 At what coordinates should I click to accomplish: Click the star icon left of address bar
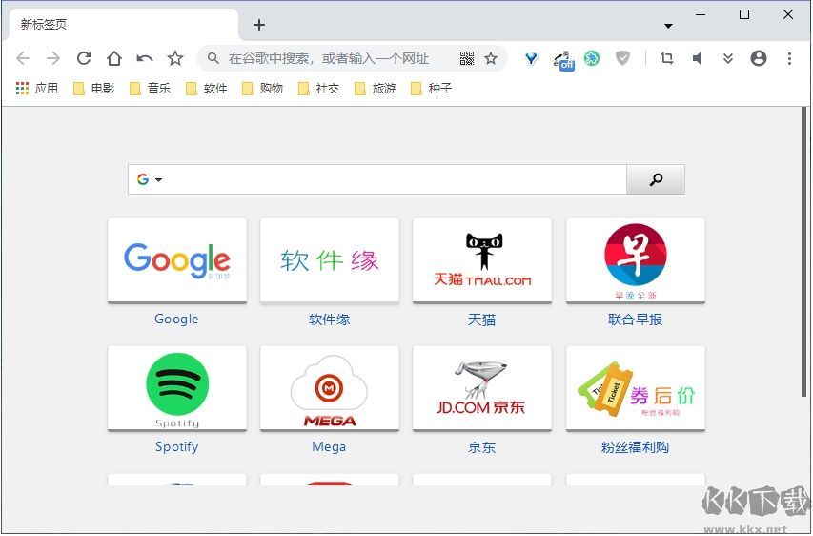click(175, 58)
